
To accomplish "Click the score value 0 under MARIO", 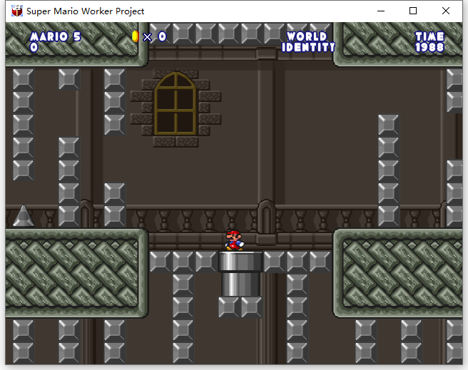I will 34,47.
